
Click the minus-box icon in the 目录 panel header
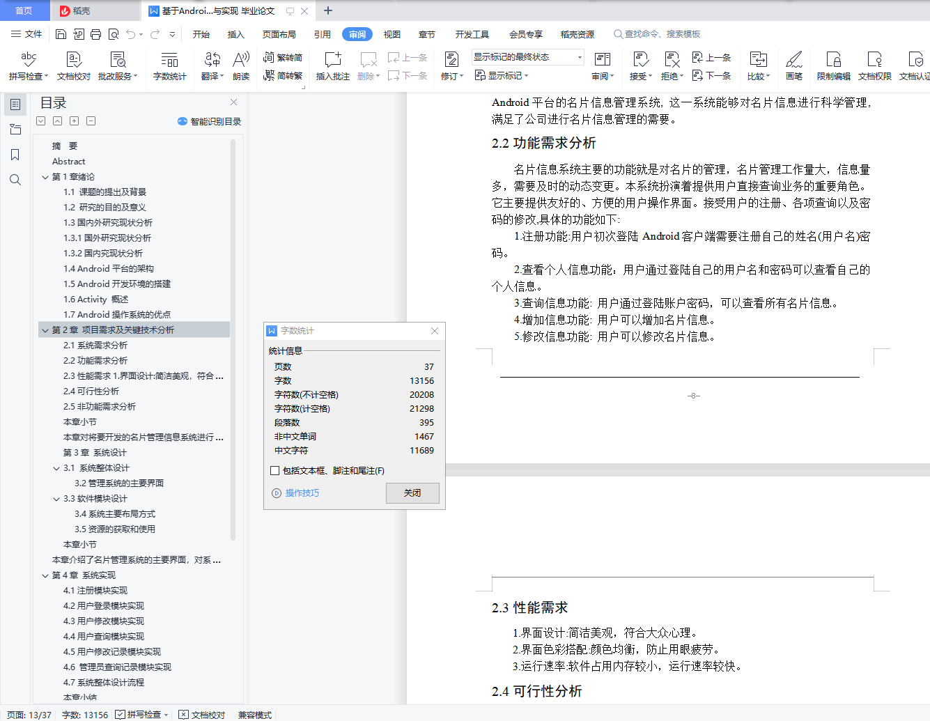[91, 121]
